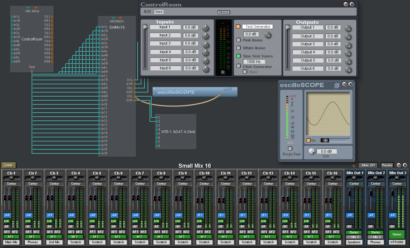
Task: Click the Morgin Reset checkbox button
Action: (x=290, y=149)
